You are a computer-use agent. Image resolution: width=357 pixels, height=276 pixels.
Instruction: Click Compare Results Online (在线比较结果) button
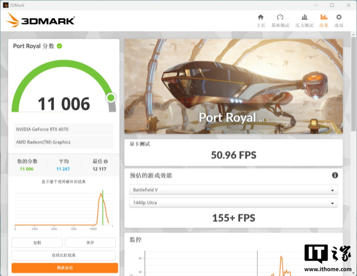tap(64, 255)
